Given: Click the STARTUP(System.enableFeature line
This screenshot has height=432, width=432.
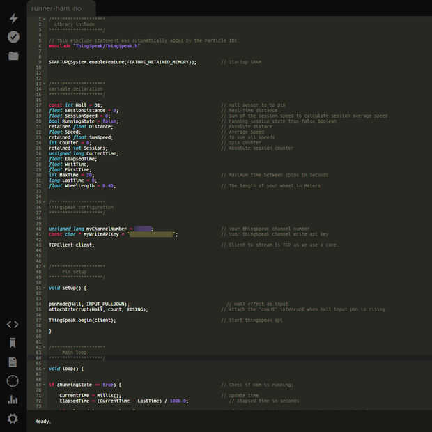Looking at the screenshot, I should tap(123, 62).
